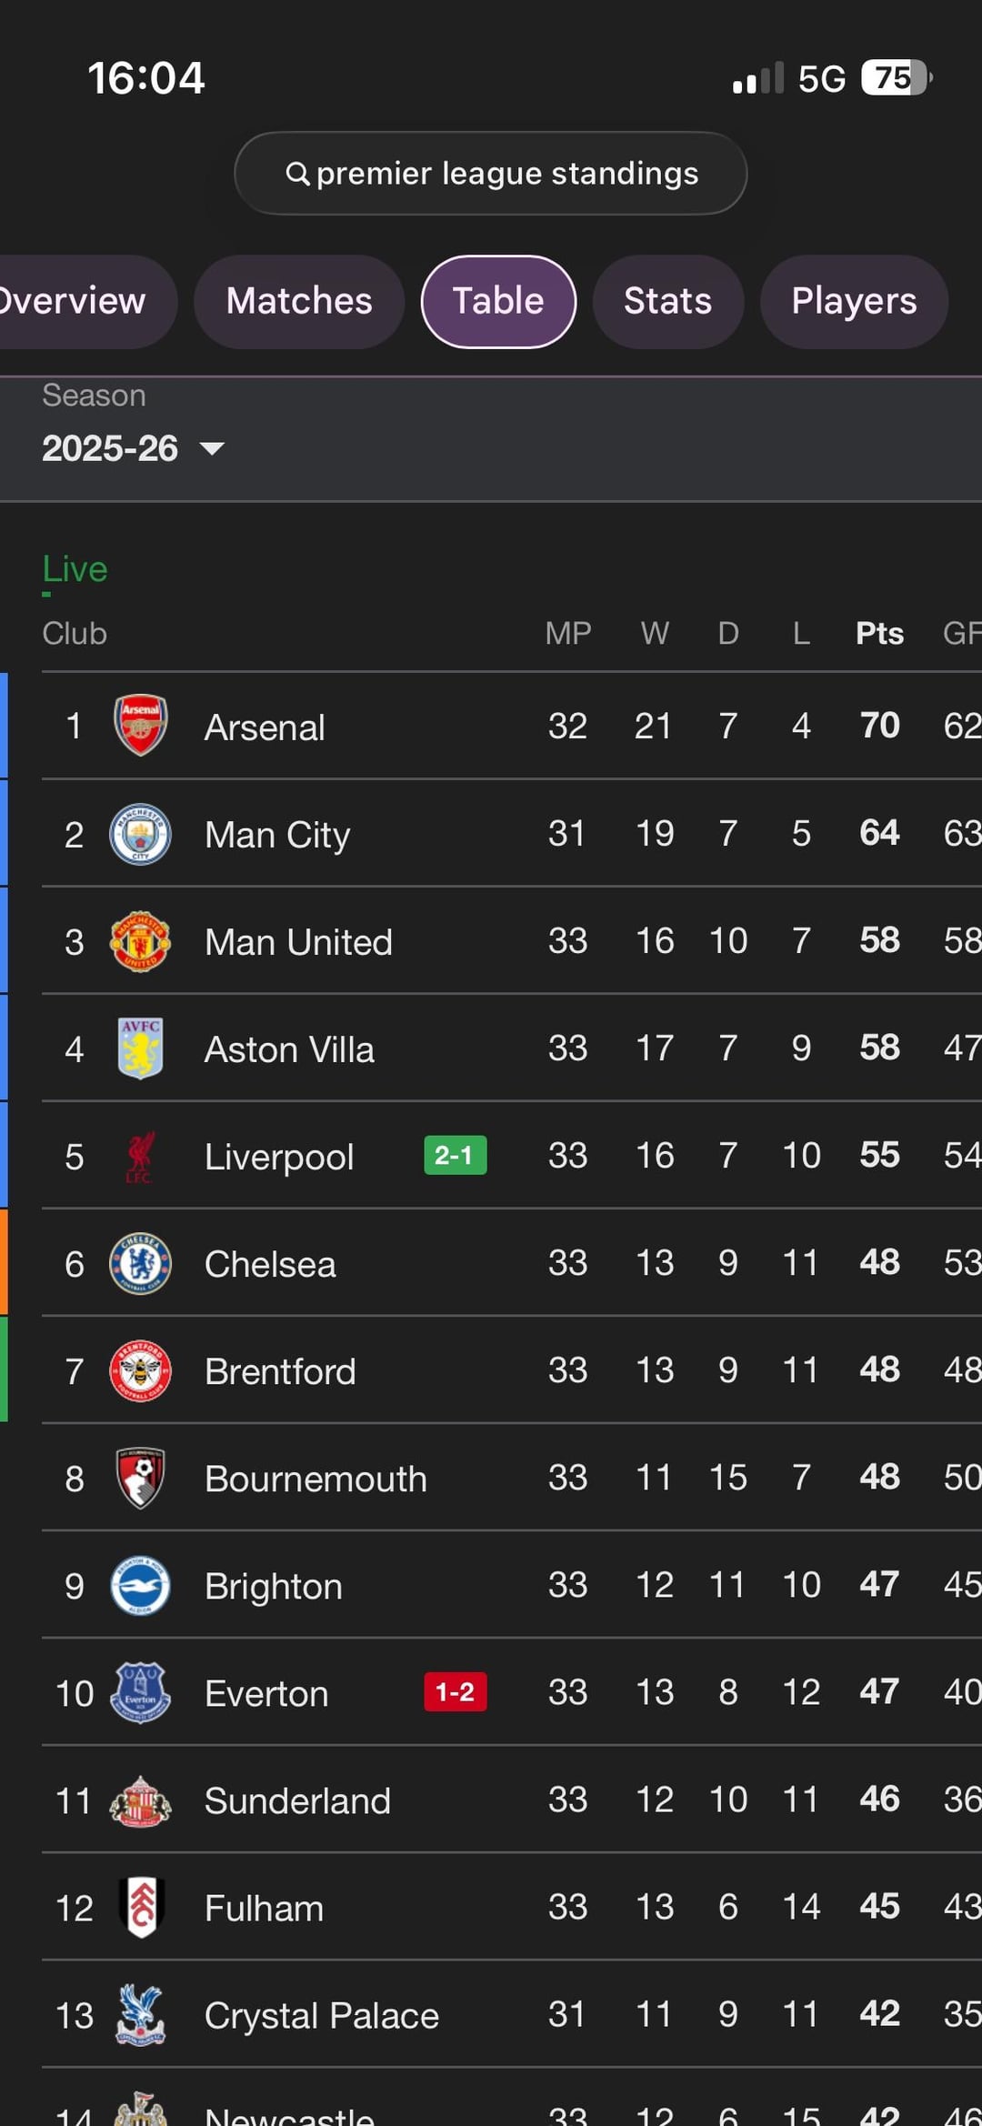The height and width of the screenshot is (2126, 982).
Task: Select the Man United crest
Action: pyautogui.click(x=140, y=940)
